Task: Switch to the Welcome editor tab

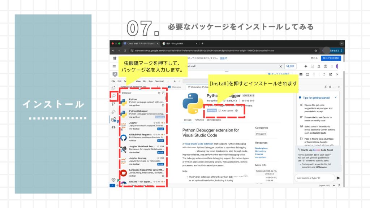Action: click(175, 87)
